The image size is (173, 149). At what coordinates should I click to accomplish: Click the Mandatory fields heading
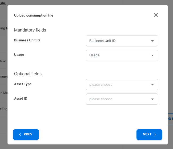pyautogui.click(x=30, y=30)
